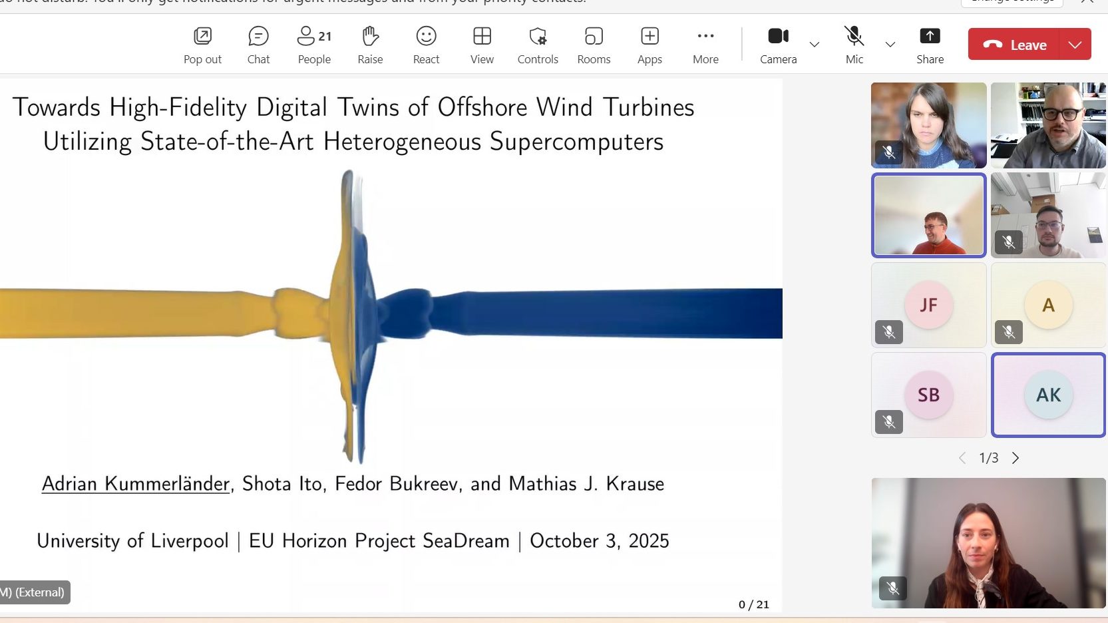
Task: Change the meeting View layout
Action: 482,45
